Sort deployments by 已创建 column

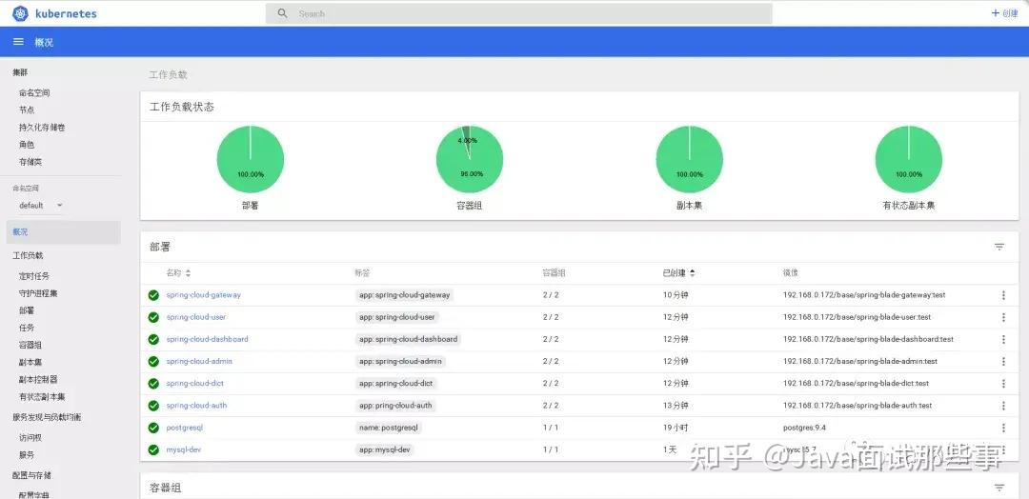click(x=679, y=272)
